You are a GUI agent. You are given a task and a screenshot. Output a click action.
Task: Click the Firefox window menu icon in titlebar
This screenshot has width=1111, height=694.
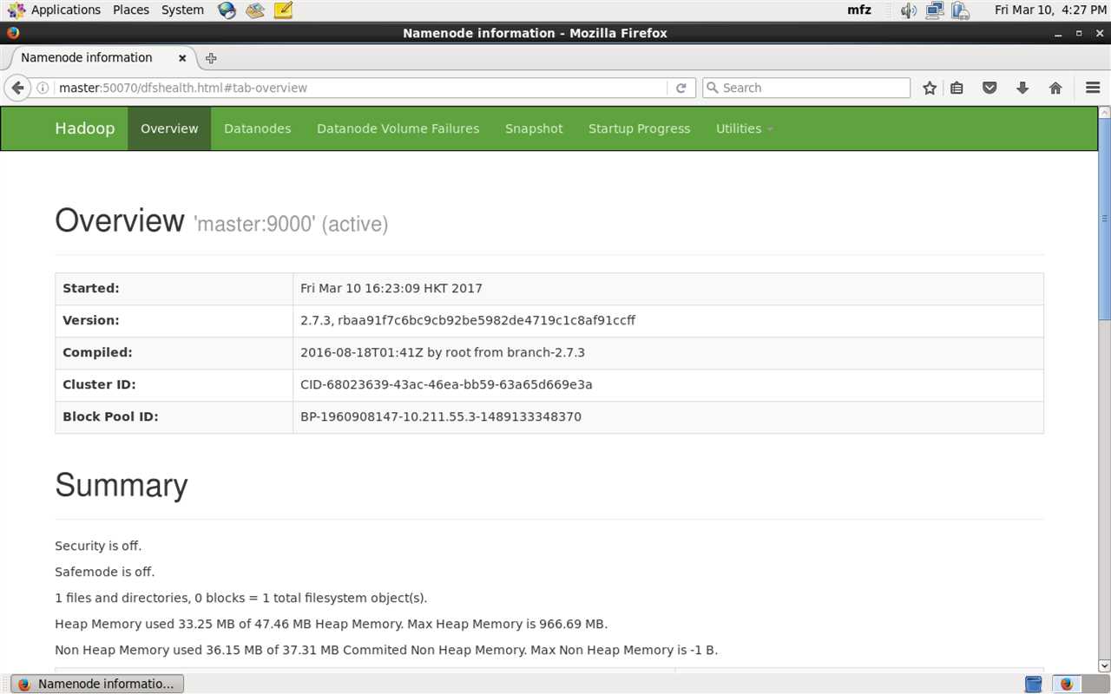tap(11, 33)
